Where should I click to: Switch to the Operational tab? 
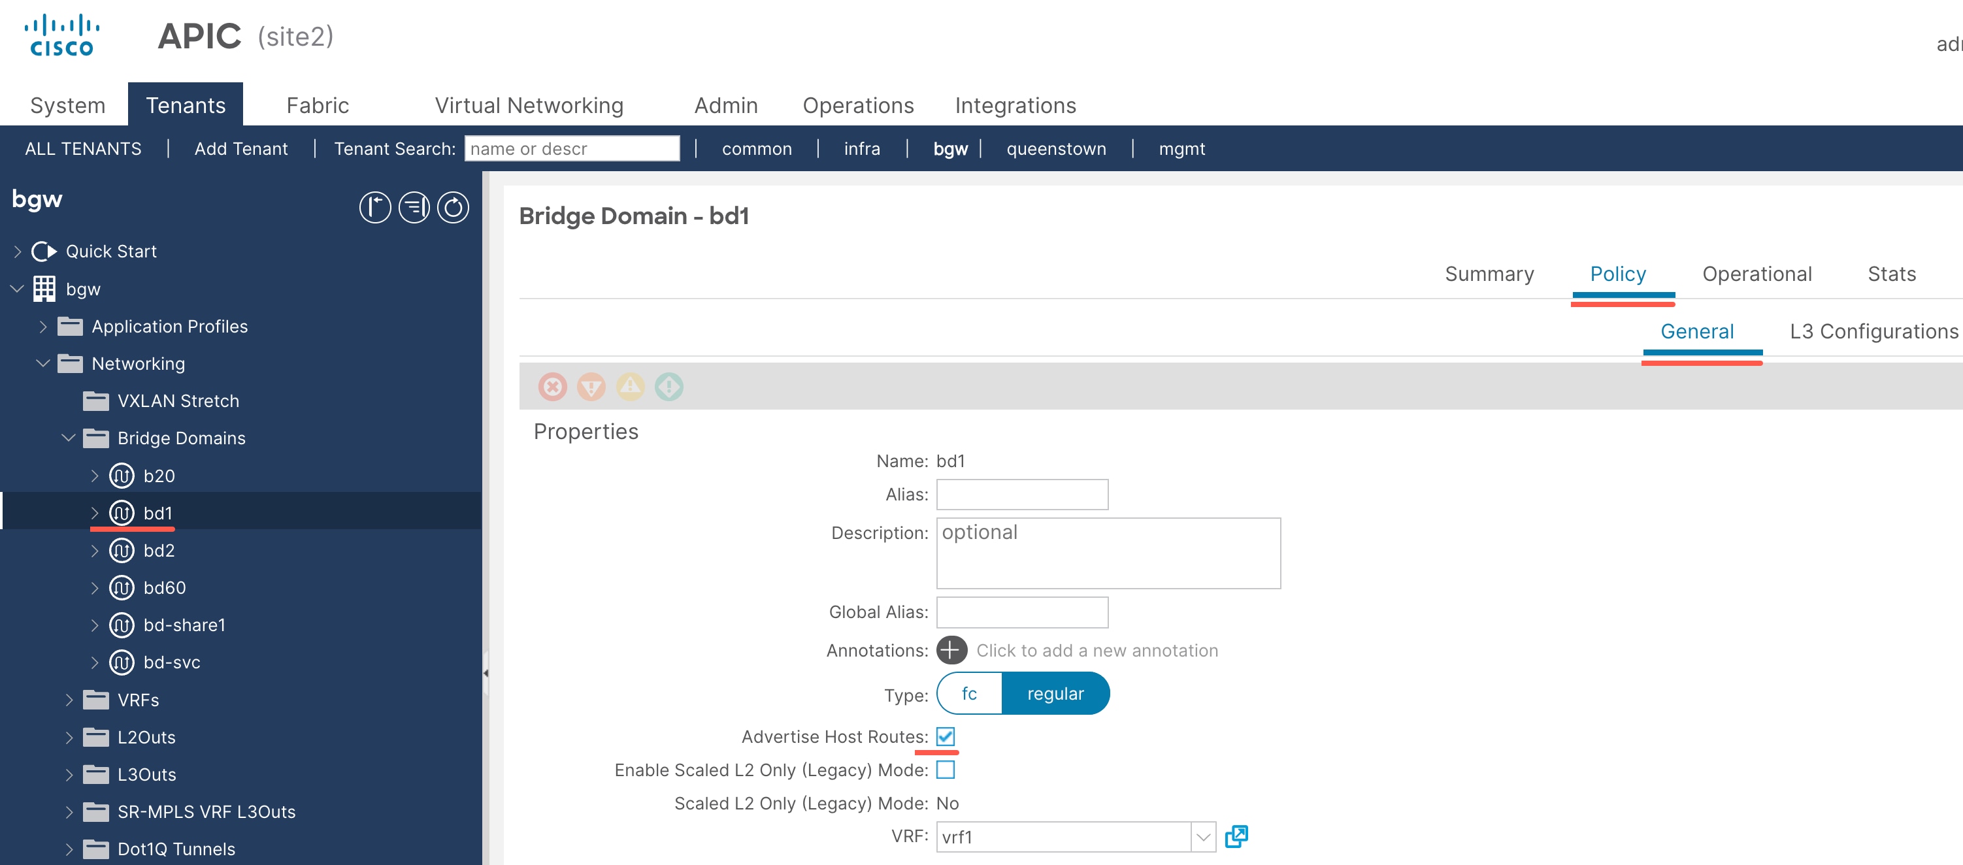tap(1757, 274)
